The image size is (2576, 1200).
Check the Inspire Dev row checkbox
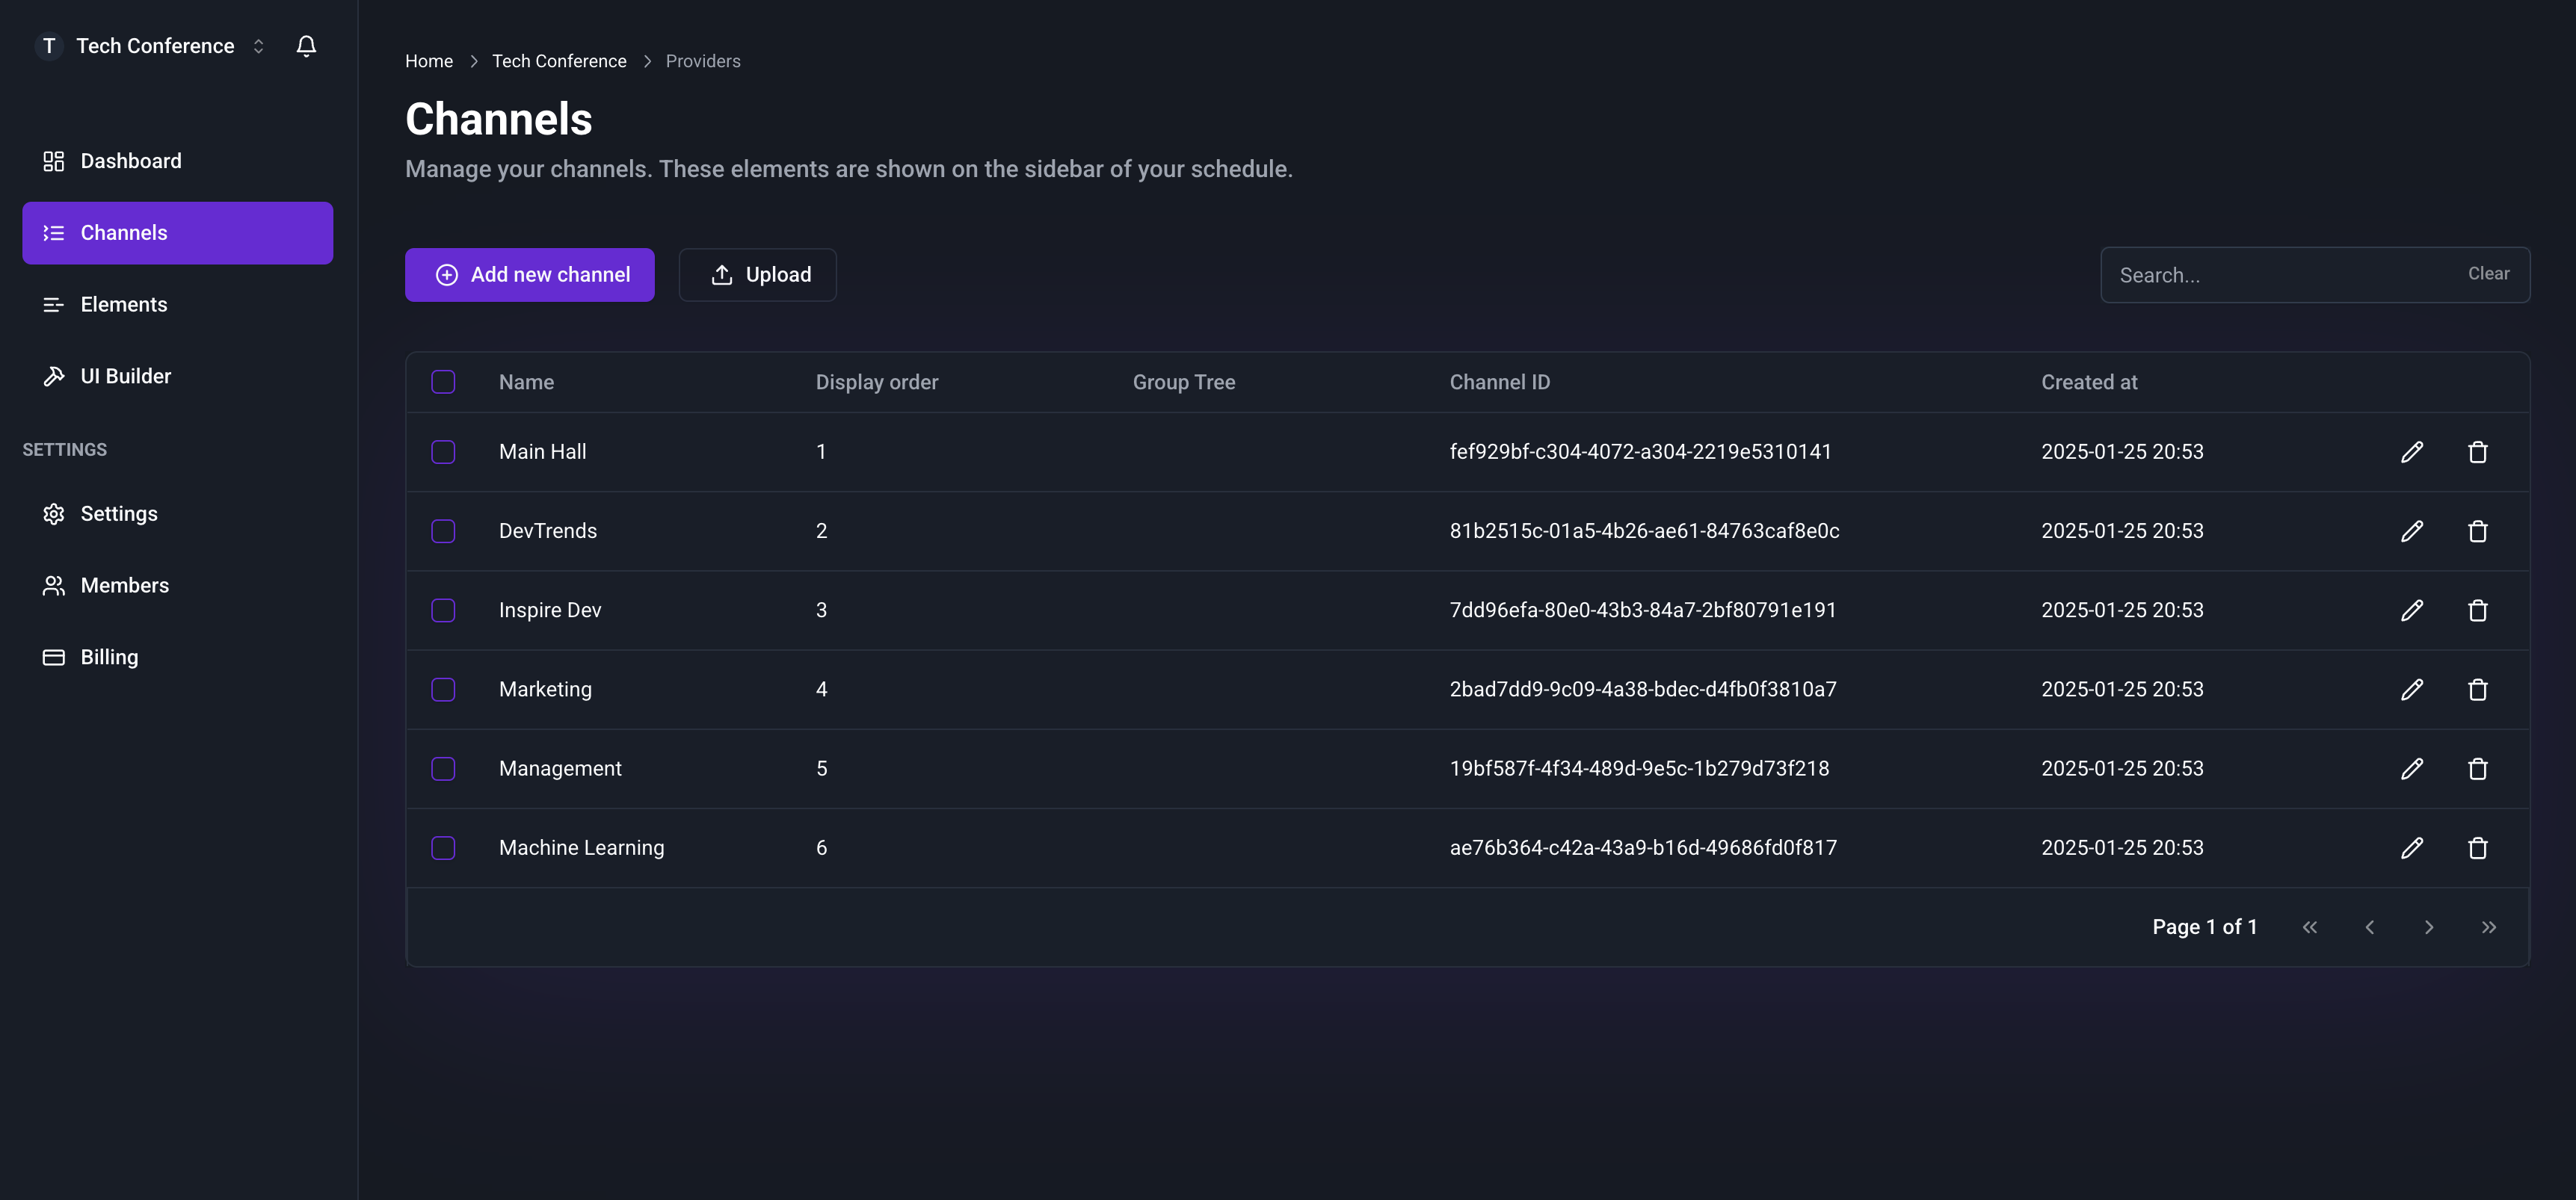pyautogui.click(x=443, y=610)
